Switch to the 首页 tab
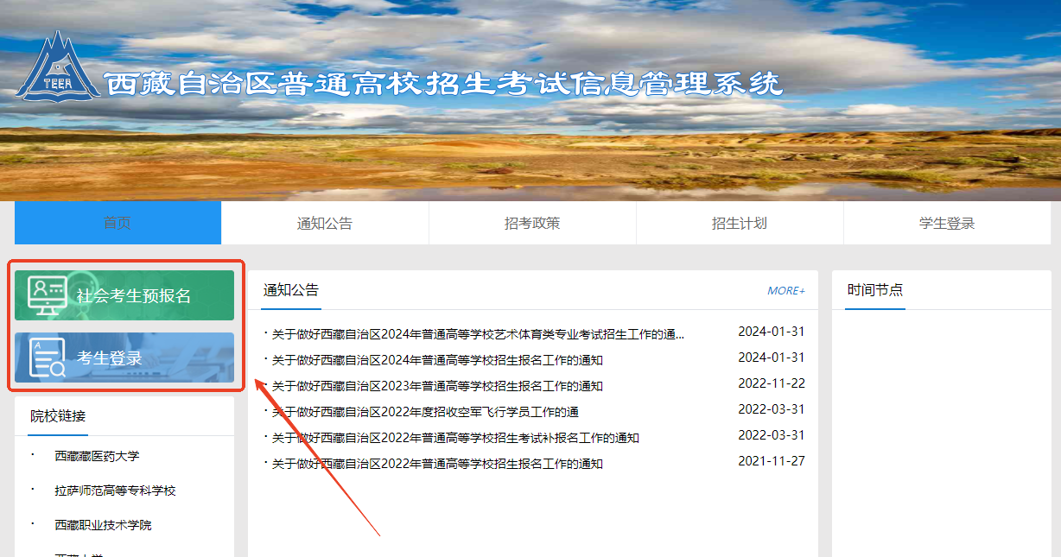1061x557 pixels. coord(118,224)
